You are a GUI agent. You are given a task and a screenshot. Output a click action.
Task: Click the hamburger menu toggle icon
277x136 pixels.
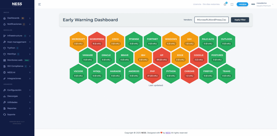point(39,4)
